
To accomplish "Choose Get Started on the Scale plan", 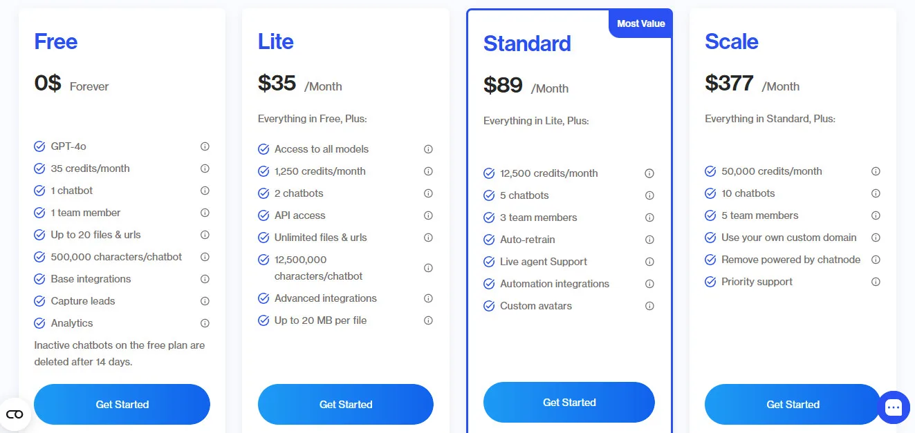I will 793,404.
